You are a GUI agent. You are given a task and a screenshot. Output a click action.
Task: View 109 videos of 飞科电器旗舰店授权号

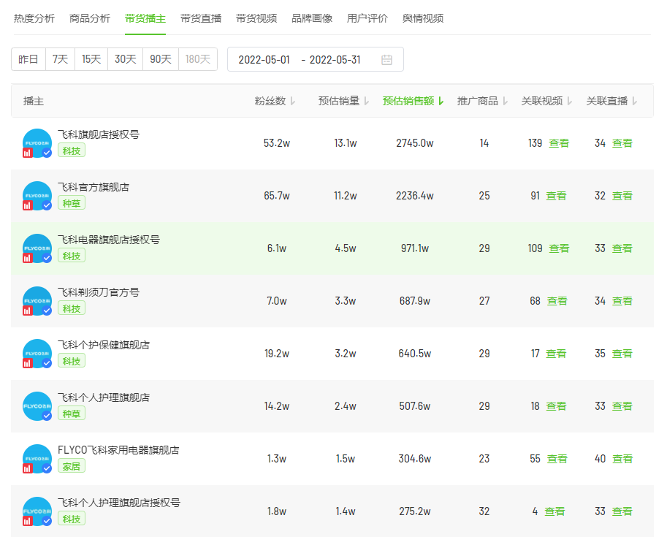tap(559, 248)
